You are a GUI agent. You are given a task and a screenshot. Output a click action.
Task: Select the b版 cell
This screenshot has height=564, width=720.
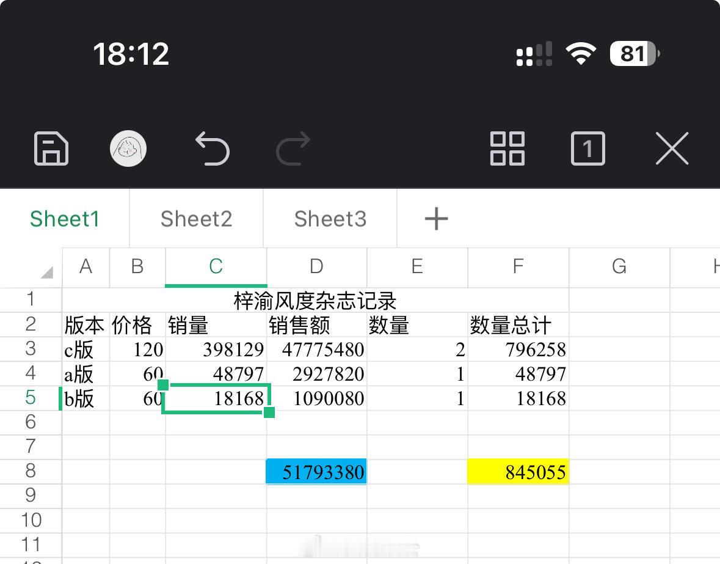[86, 398]
